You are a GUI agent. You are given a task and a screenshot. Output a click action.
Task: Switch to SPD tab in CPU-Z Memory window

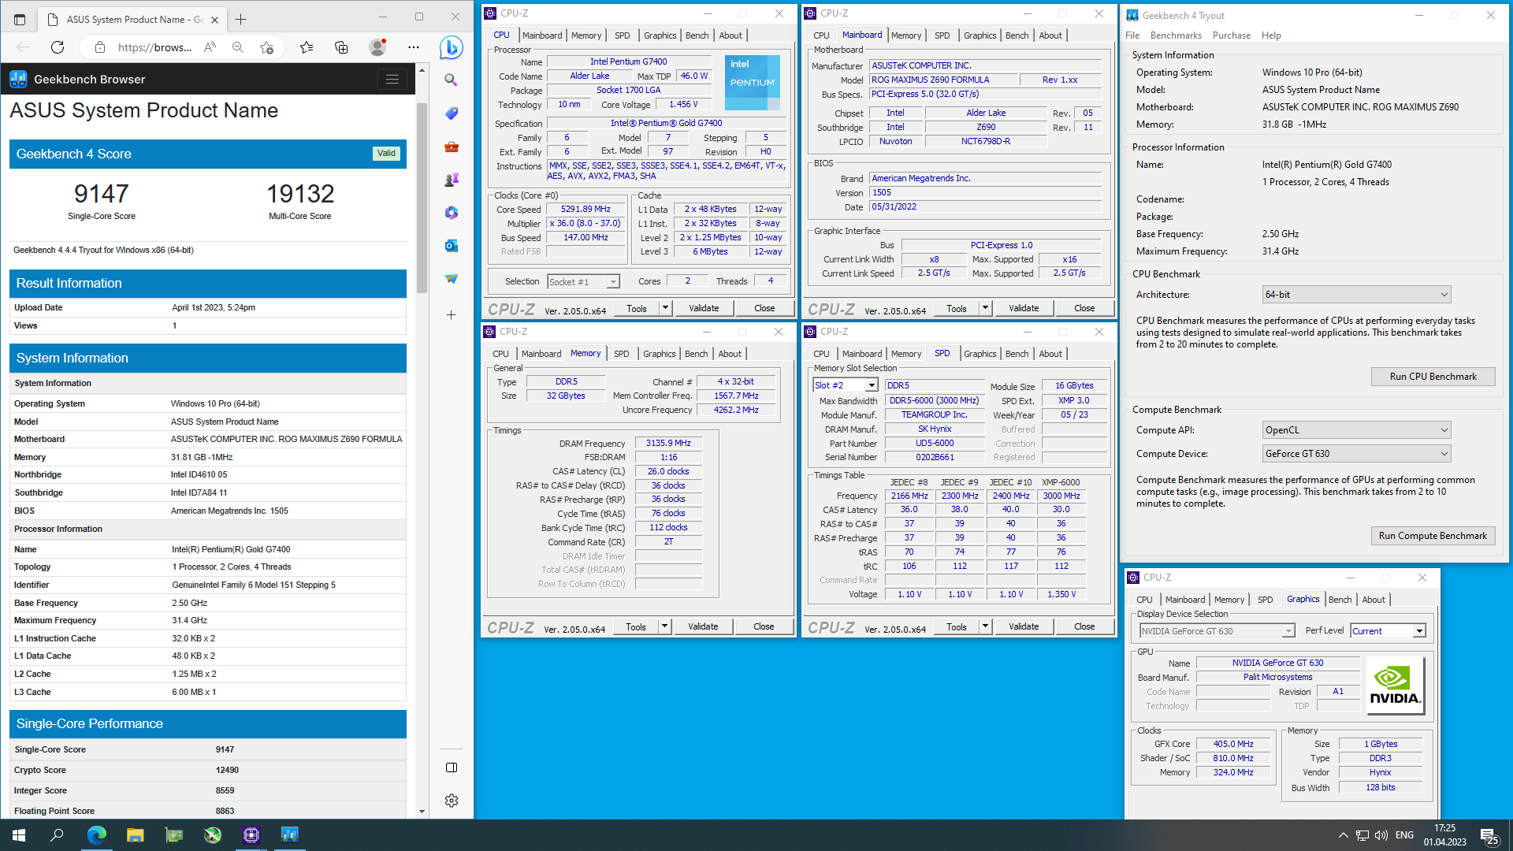pyautogui.click(x=621, y=354)
